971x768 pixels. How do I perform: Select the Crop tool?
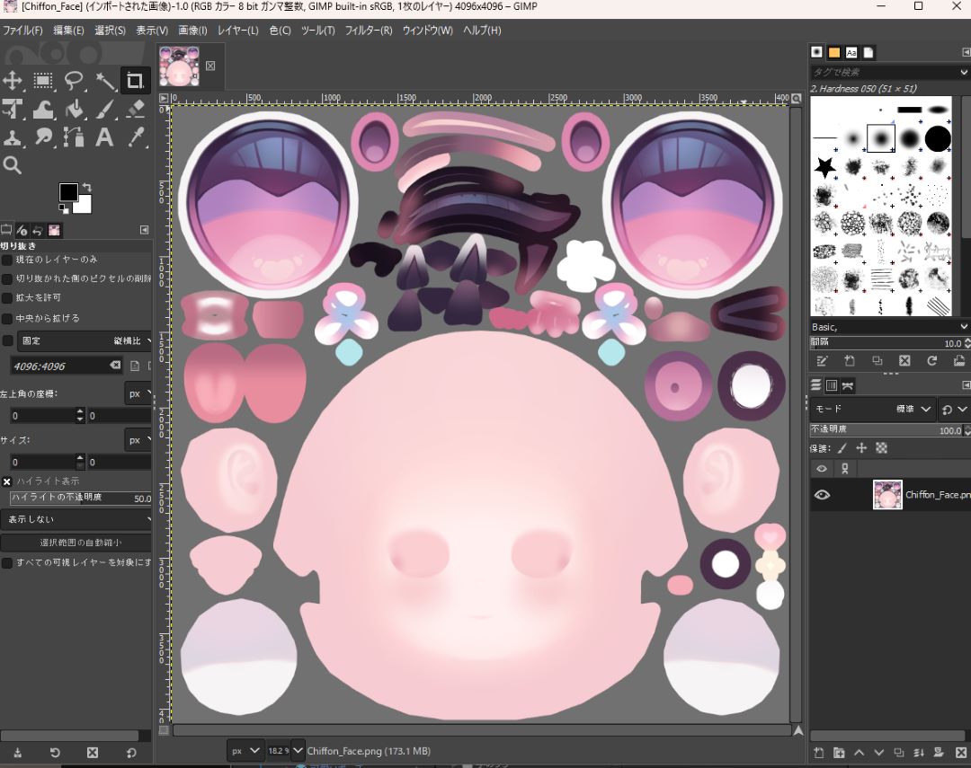coord(135,81)
